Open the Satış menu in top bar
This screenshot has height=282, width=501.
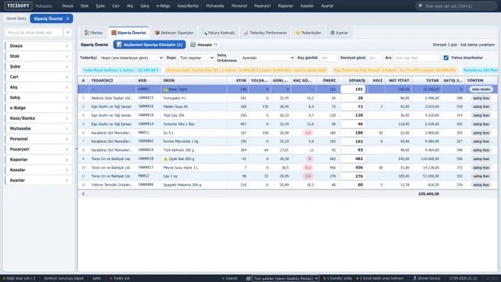(x=145, y=6)
